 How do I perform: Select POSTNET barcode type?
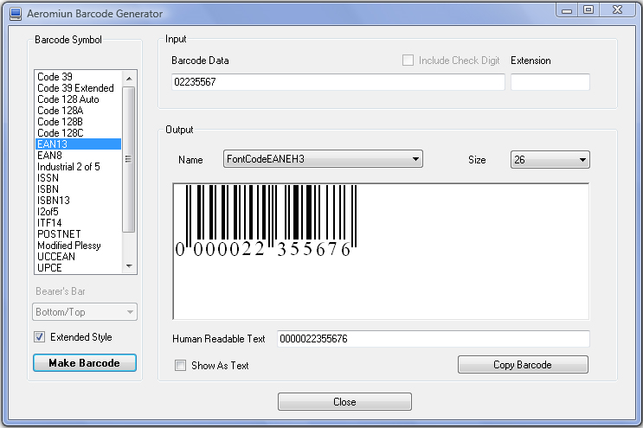point(59,234)
